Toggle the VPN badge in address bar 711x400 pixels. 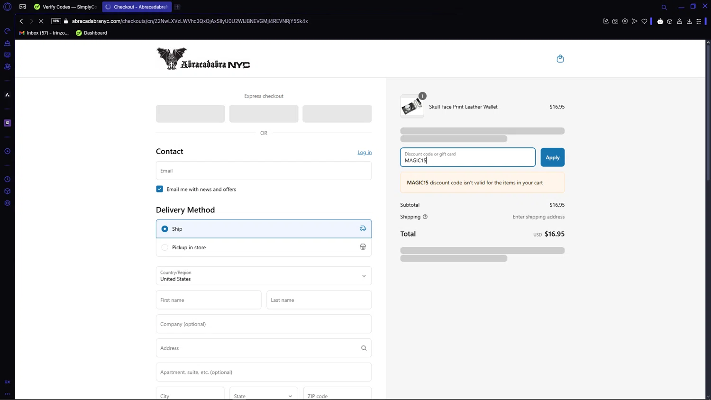pyautogui.click(x=56, y=21)
